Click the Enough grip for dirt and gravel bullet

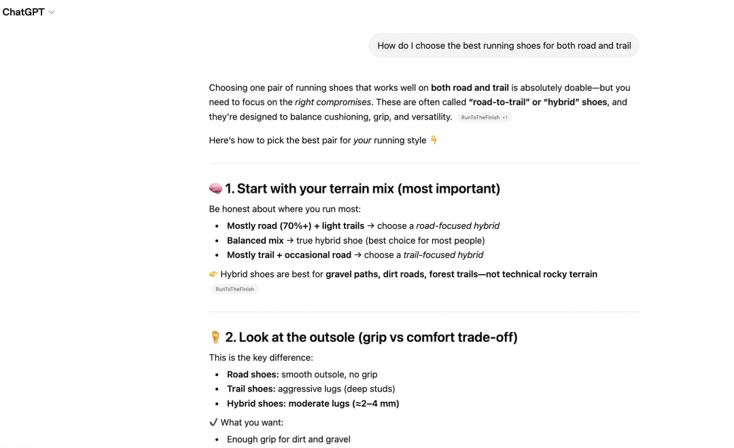pyautogui.click(x=288, y=439)
